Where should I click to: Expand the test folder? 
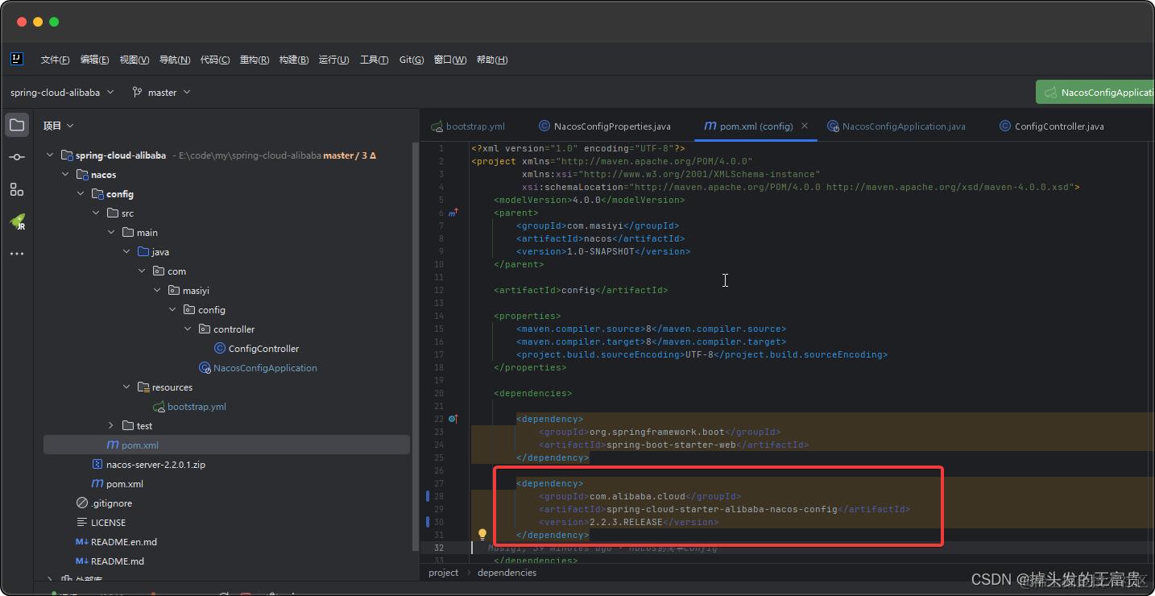coord(111,426)
